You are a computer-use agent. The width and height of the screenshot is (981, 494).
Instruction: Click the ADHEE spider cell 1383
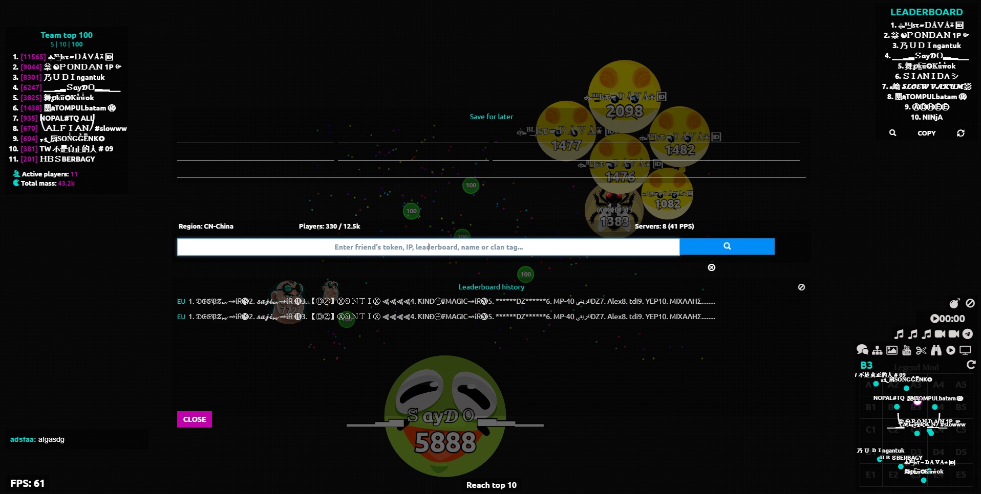pos(614,211)
